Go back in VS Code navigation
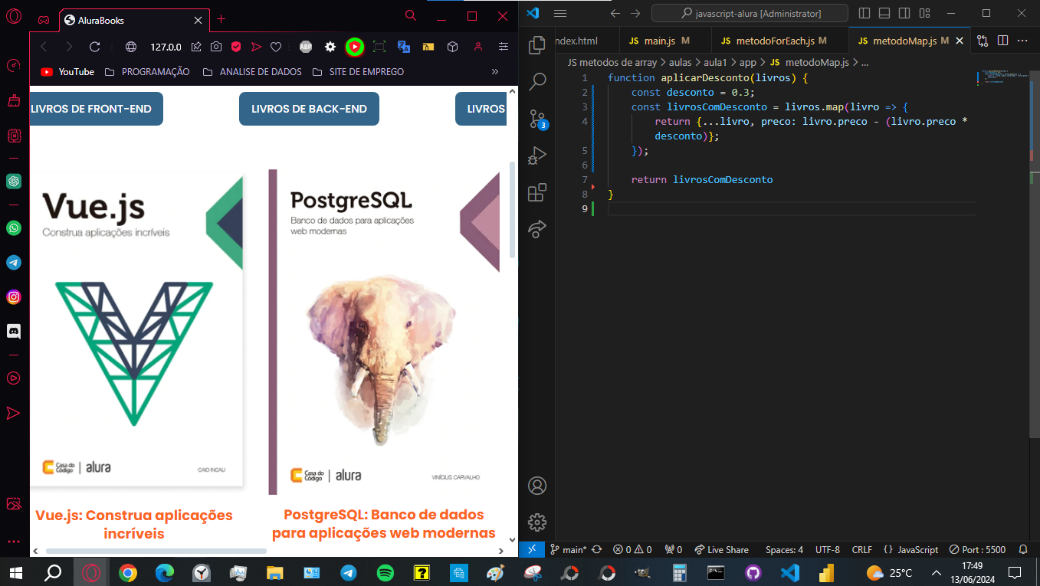Screen dimensions: 1040x586 pos(615,13)
